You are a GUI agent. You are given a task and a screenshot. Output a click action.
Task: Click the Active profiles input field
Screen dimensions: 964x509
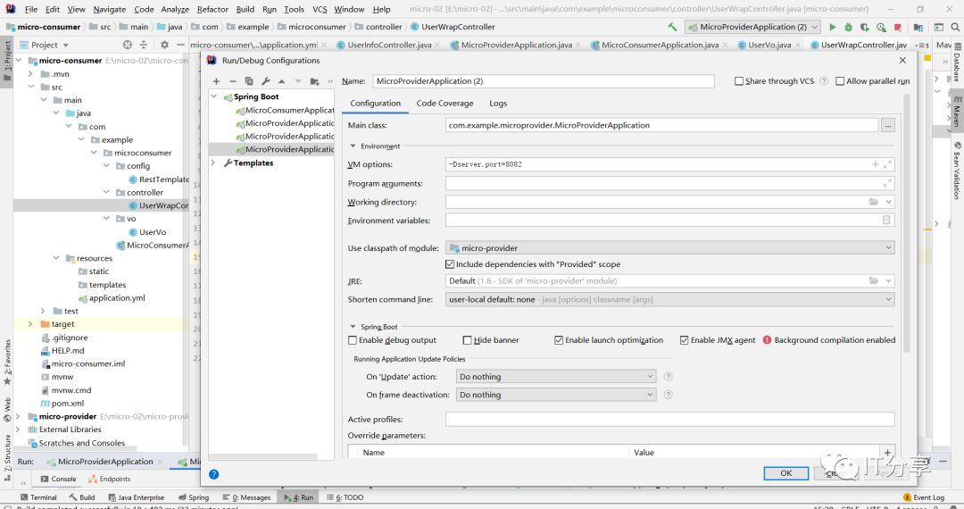[669, 419]
